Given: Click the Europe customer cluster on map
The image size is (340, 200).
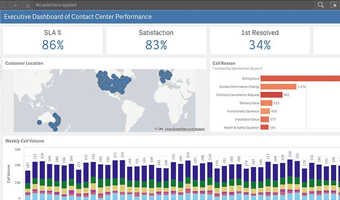Looking at the screenshot, I should click(165, 76).
